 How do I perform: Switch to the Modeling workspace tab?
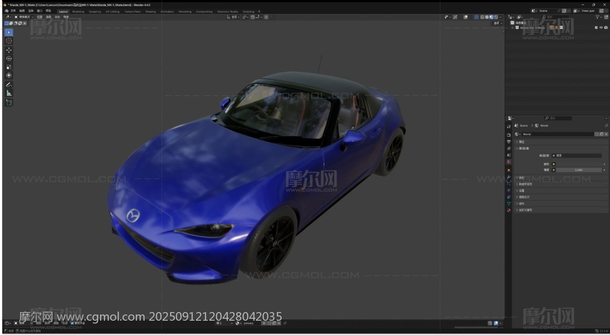pyautogui.click(x=78, y=11)
